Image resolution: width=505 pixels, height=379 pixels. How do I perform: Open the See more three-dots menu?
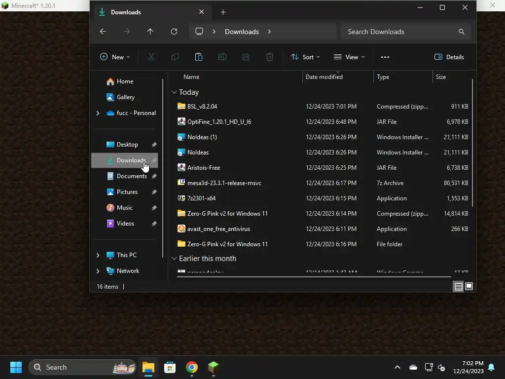click(385, 57)
